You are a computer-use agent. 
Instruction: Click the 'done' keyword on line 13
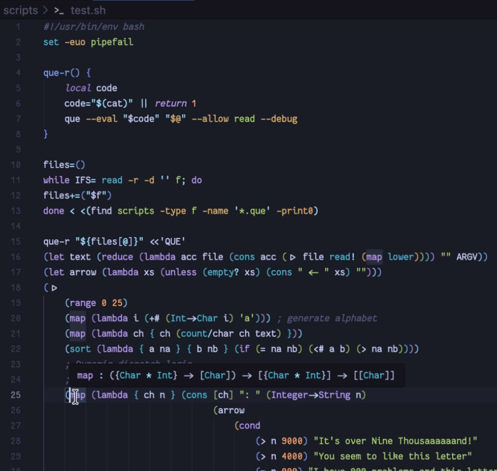54,211
